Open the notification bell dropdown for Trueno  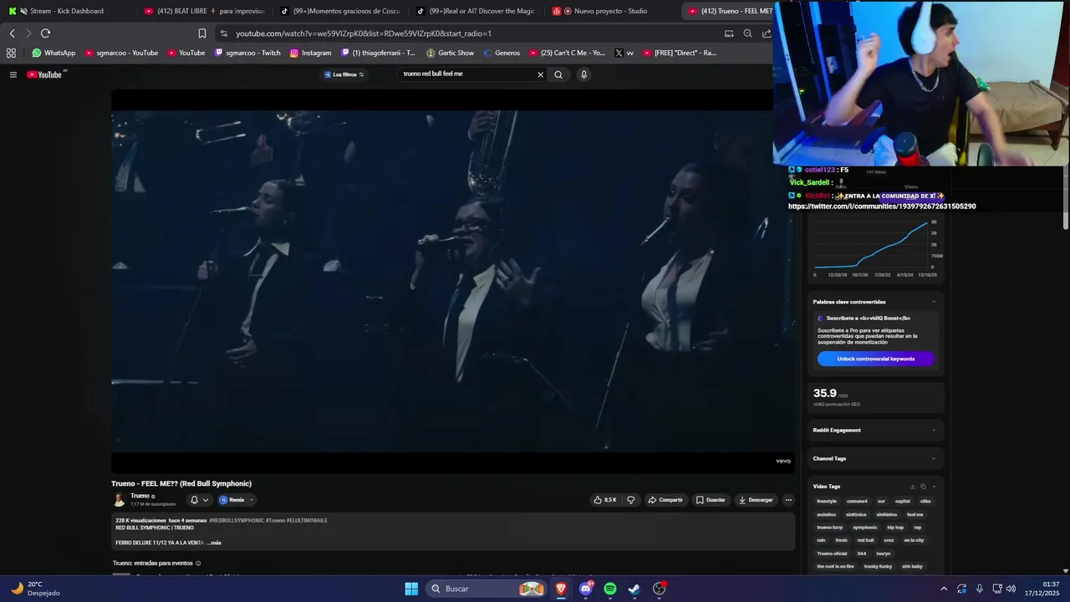click(199, 500)
